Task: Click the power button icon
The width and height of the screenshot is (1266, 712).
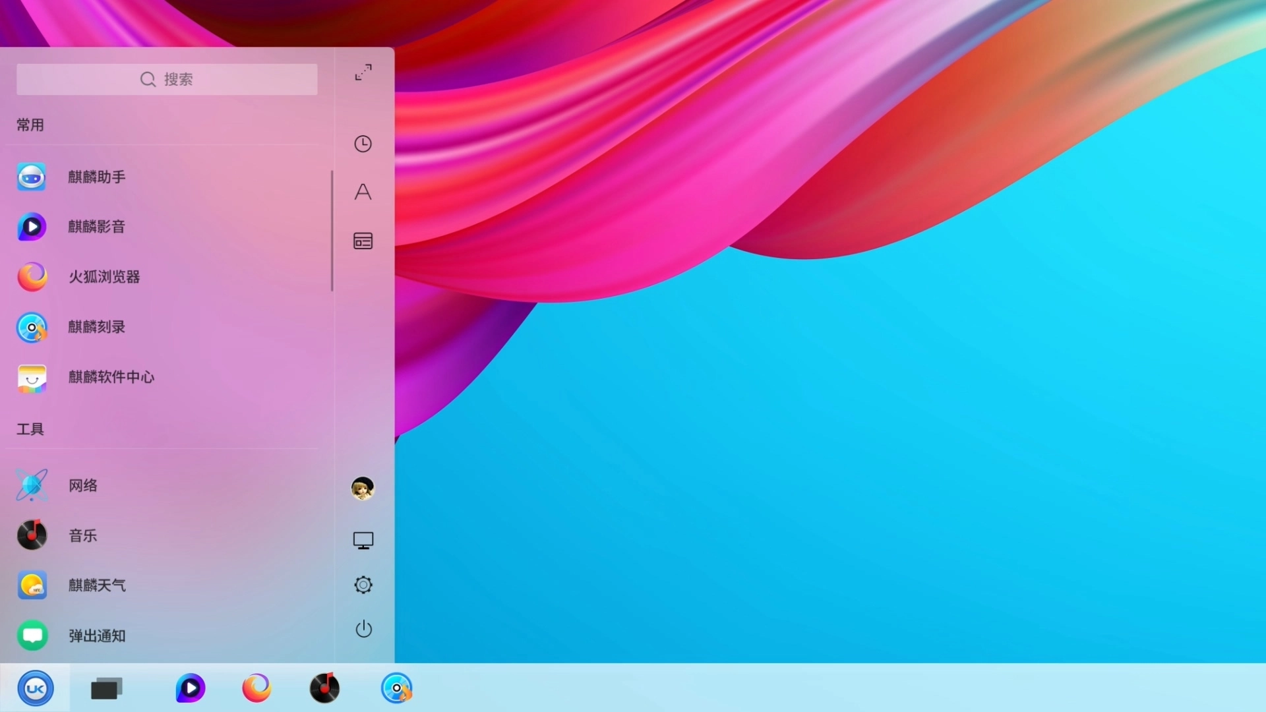Action: pos(363,629)
